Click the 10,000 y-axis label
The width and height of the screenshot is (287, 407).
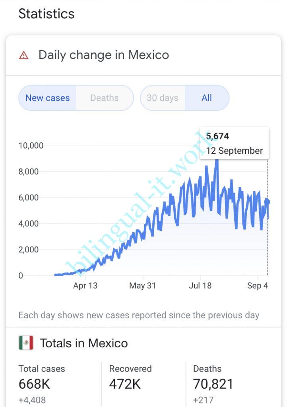31,145
